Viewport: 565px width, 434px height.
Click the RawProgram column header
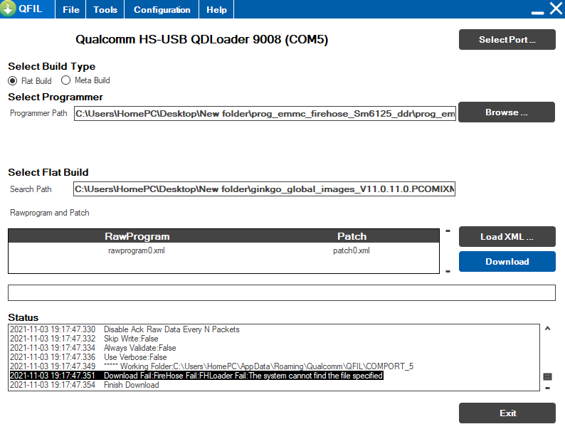coord(137,236)
